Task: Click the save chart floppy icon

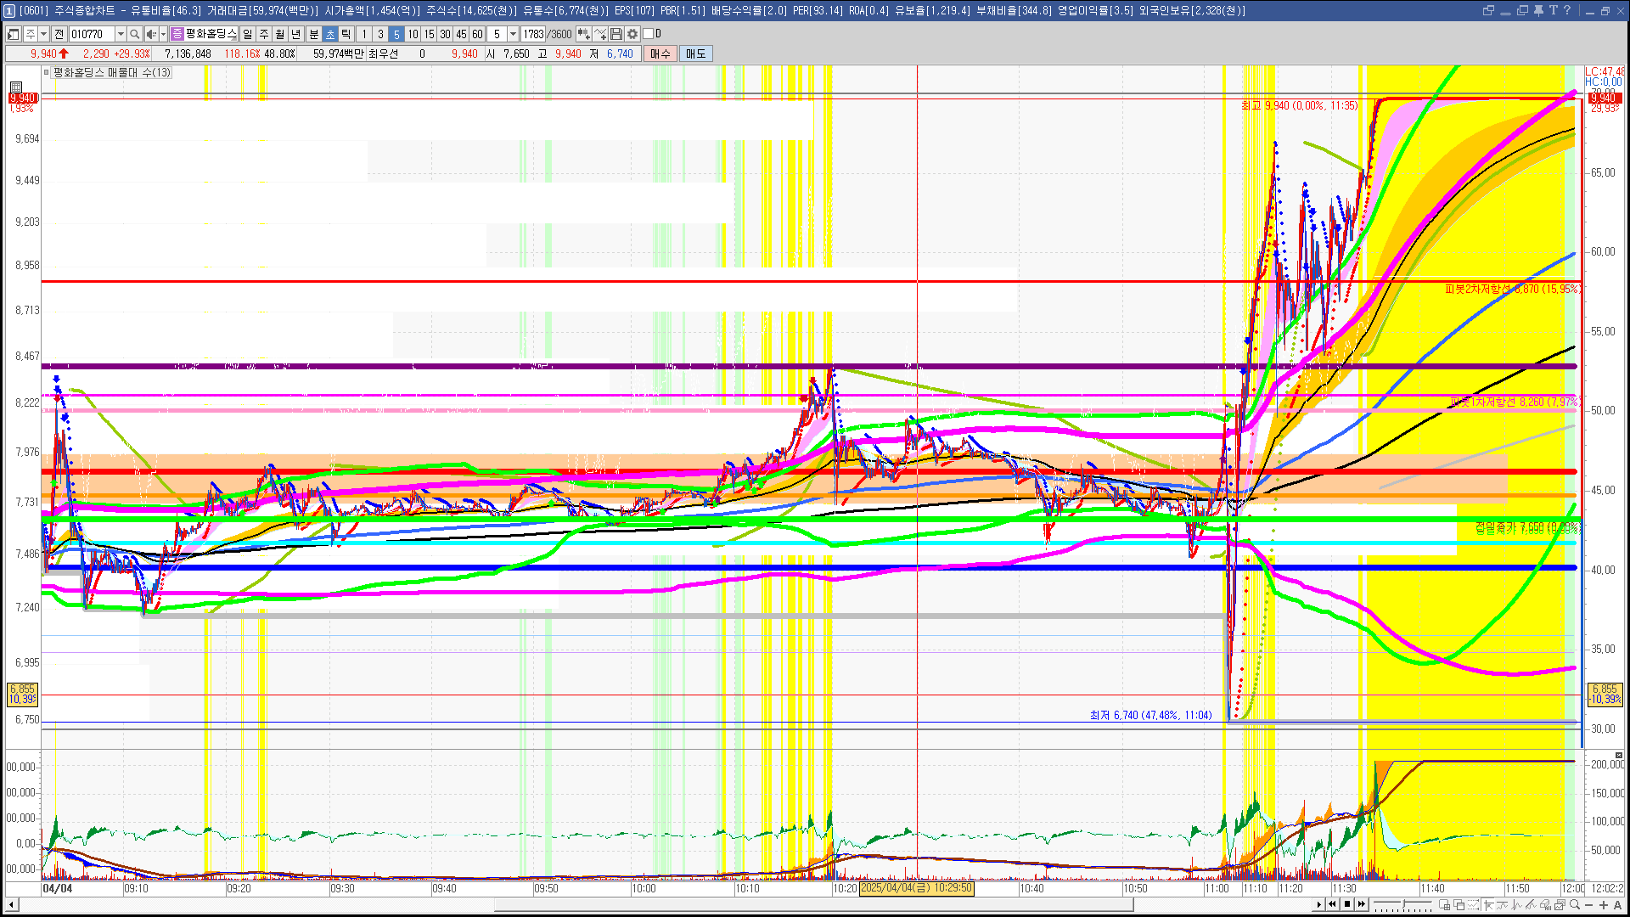Action: coord(616,34)
